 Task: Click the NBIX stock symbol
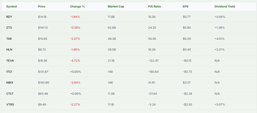click(x=10, y=83)
